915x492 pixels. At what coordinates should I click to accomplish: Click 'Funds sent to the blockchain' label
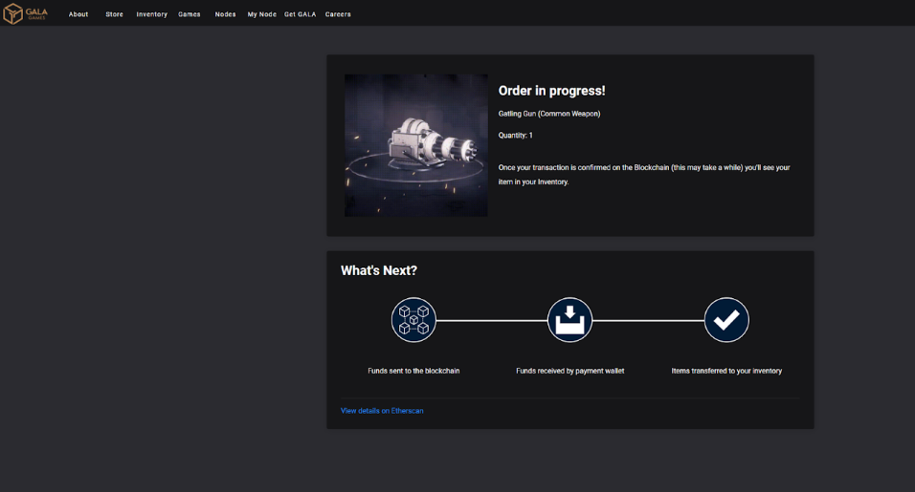coord(413,371)
